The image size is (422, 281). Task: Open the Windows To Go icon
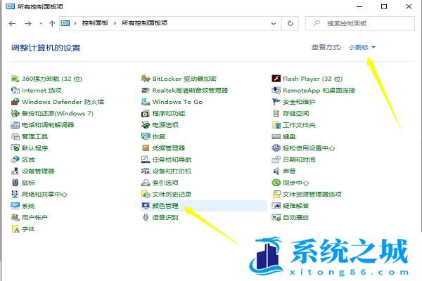click(146, 102)
